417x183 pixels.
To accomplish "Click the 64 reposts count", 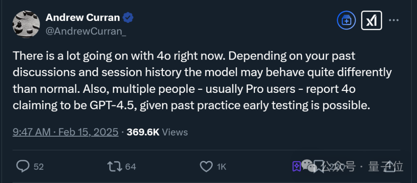I will (x=131, y=167).
